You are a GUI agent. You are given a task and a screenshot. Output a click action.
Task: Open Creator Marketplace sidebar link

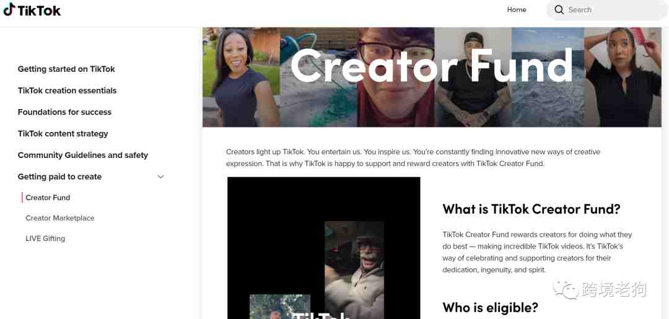(59, 218)
